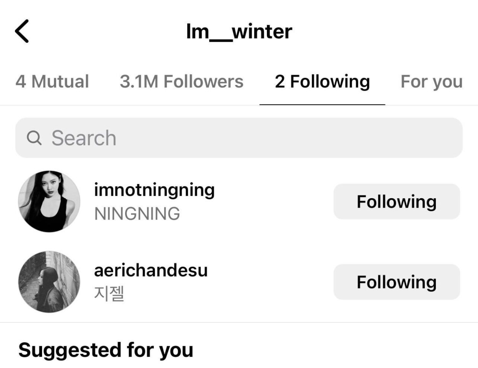Select the 2 Following tab
Viewport: 478px width, 368px height.
322,81
